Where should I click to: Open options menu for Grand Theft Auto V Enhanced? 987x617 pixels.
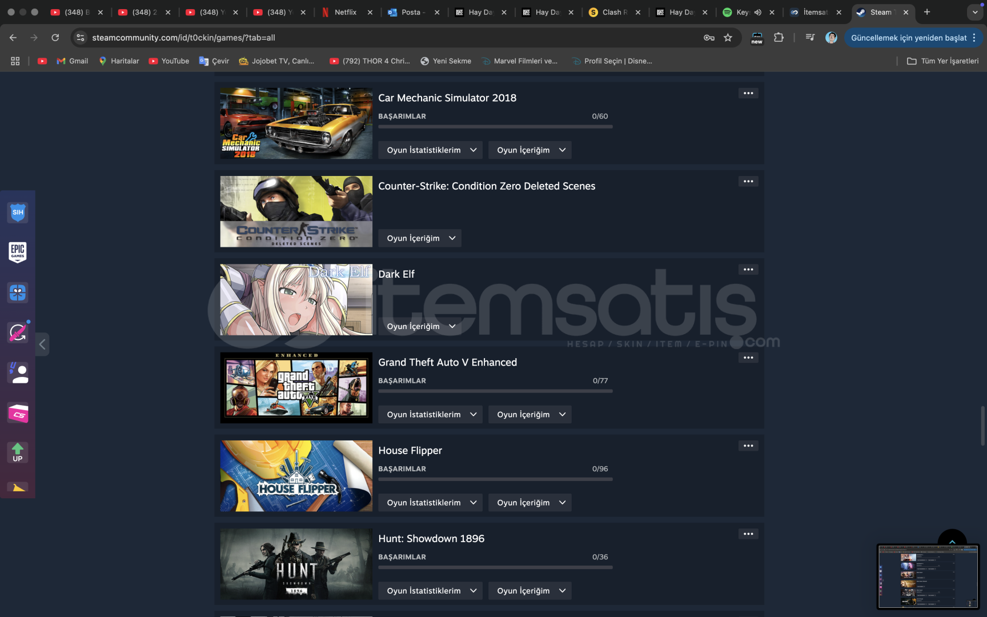(748, 358)
